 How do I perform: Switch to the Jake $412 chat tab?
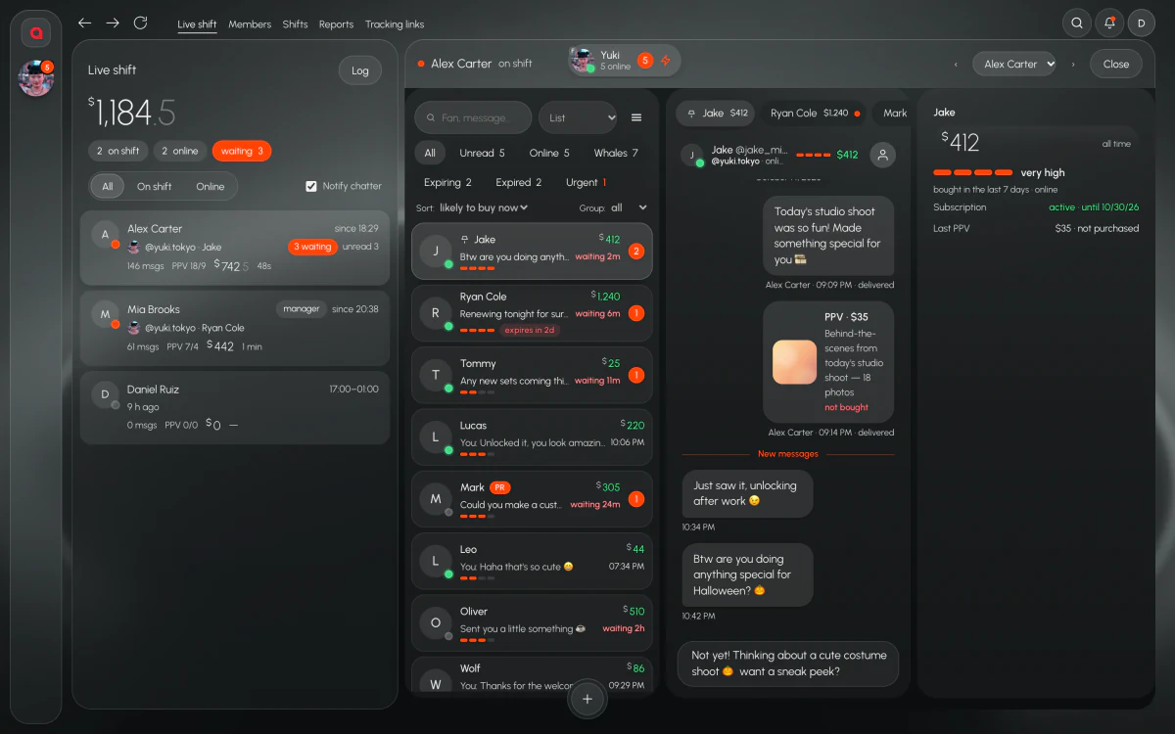717,113
